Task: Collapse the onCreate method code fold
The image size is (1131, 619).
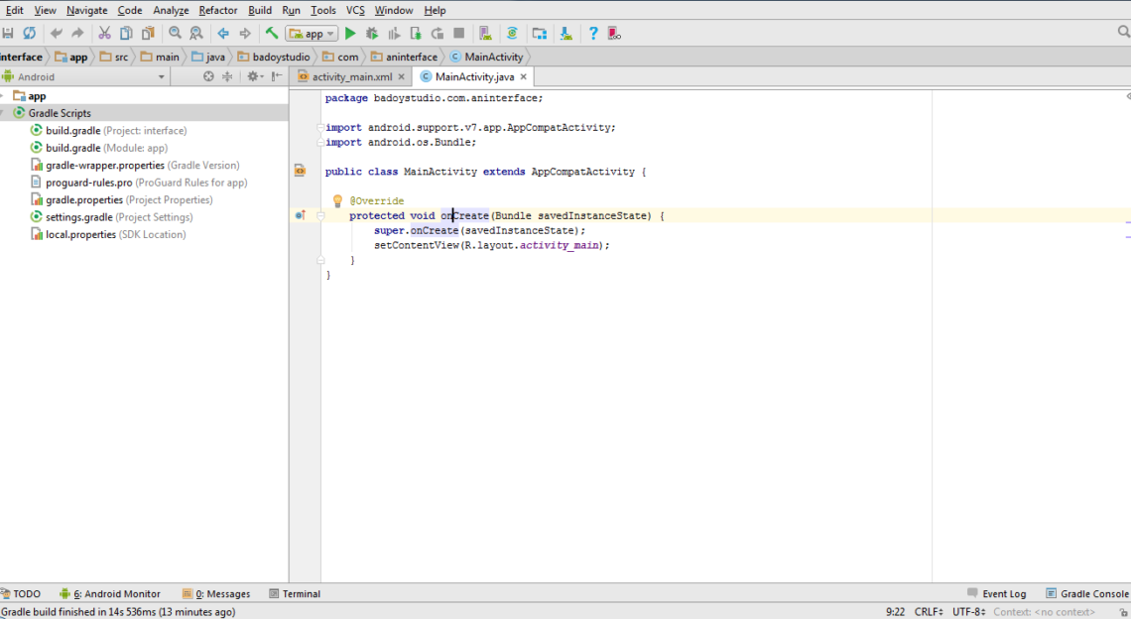Action: click(320, 215)
